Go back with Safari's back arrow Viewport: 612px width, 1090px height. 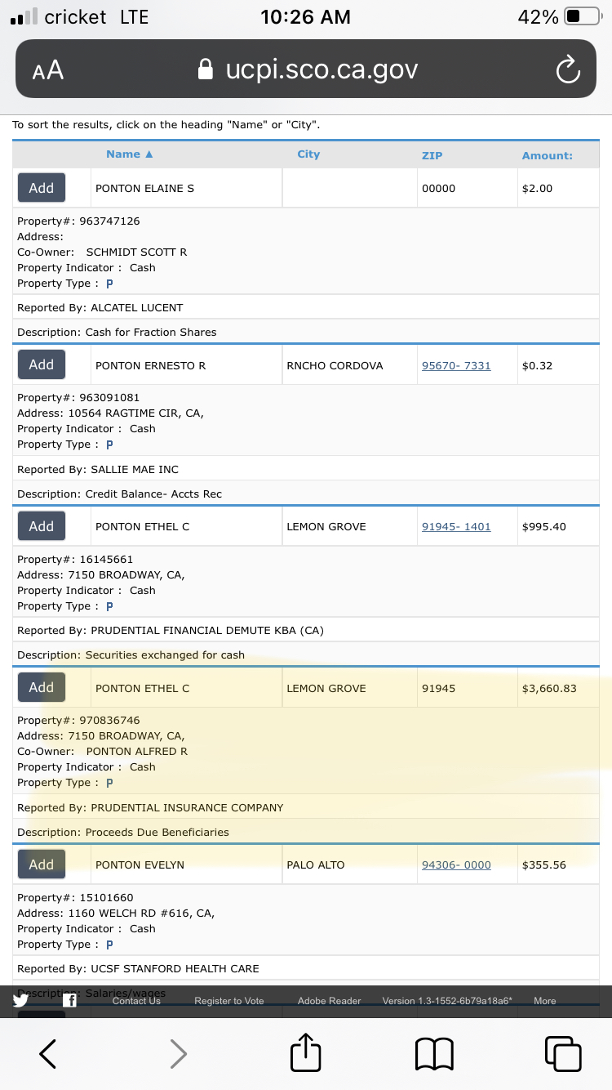click(x=48, y=1053)
